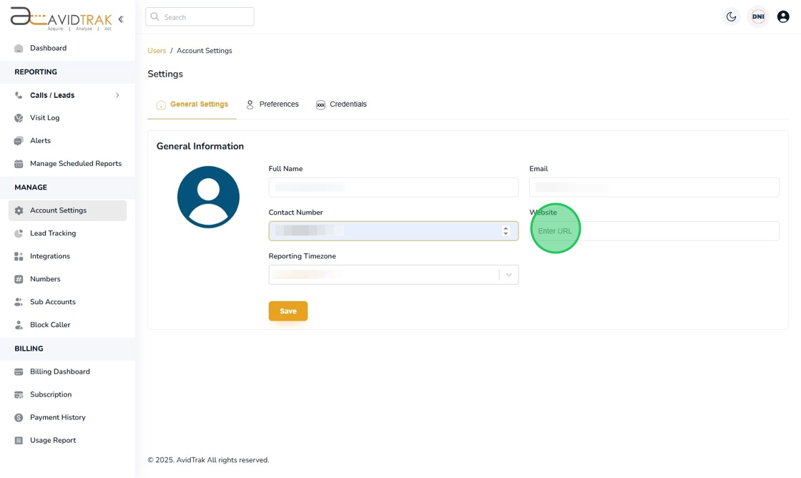Viewport: 801px width, 478px height.
Task: Click the search magnifier icon
Action: pos(154,17)
